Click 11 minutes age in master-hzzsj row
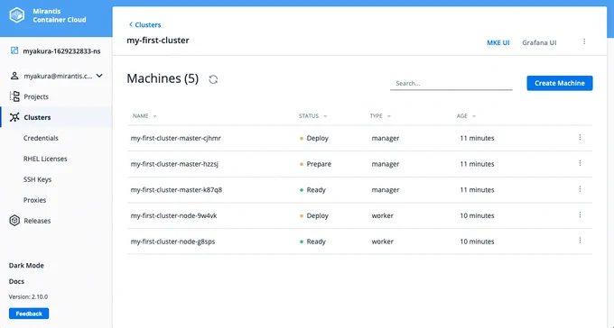The image size is (614, 328). (477, 164)
